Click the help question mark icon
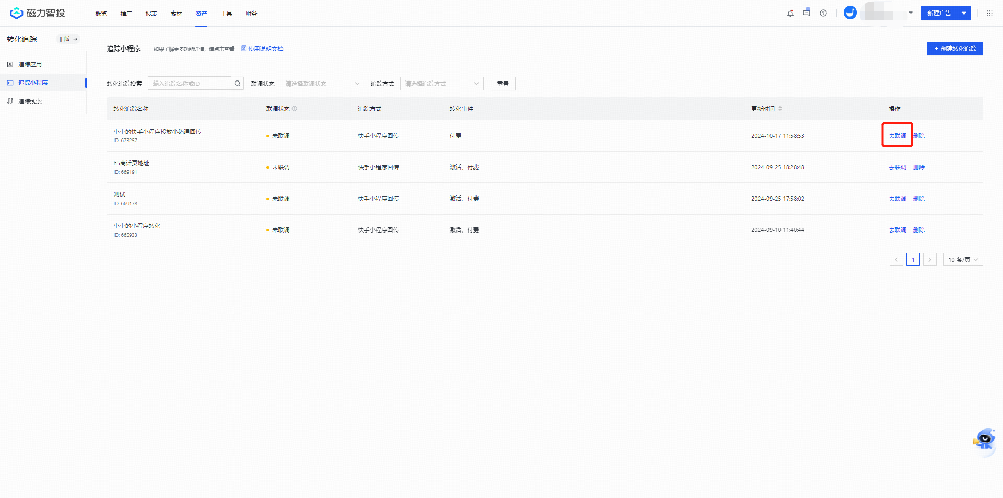The height and width of the screenshot is (498, 1003). point(823,13)
